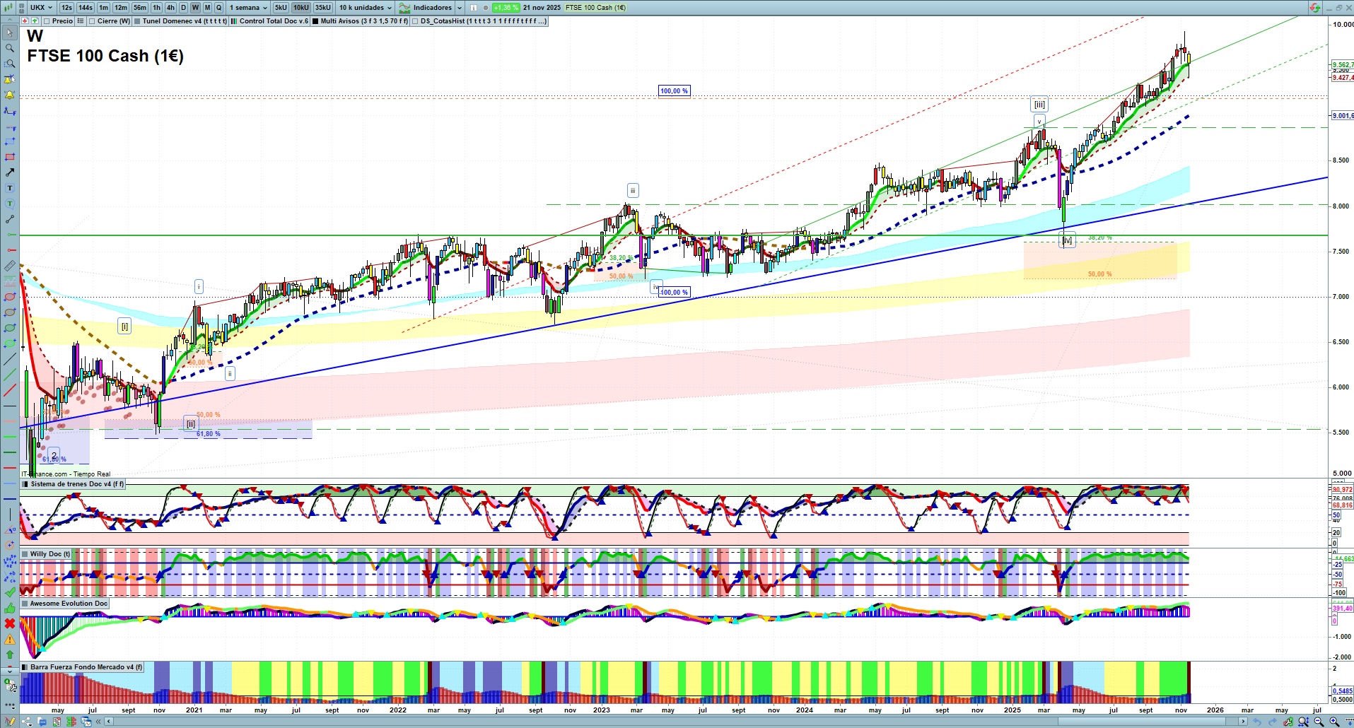Click the red X delete icon
The width and height of the screenshot is (1354, 728).
click(10, 623)
